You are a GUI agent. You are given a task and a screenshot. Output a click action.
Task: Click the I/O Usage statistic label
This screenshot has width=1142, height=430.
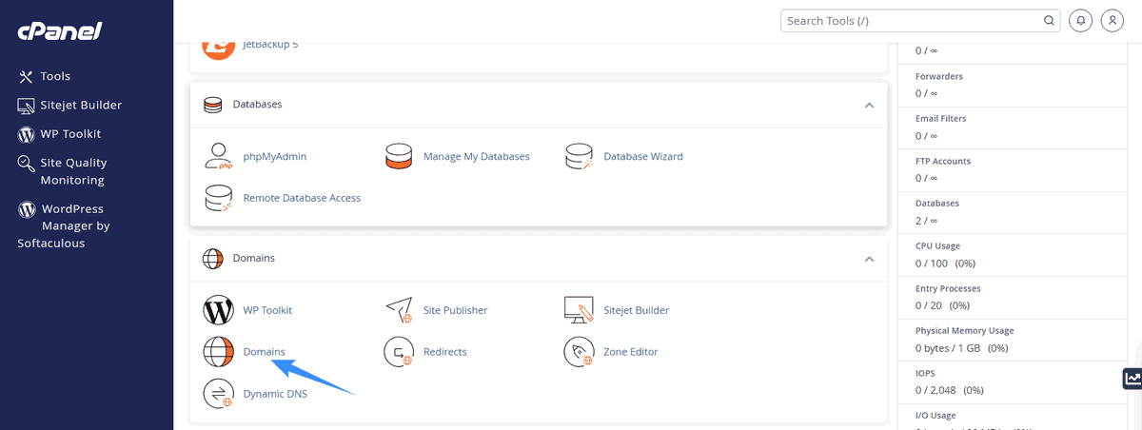click(x=936, y=416)
